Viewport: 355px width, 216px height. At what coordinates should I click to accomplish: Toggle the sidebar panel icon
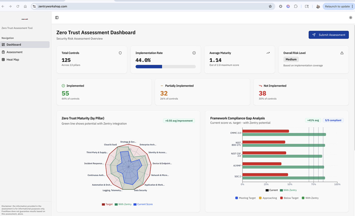click(x=57, y=18)
